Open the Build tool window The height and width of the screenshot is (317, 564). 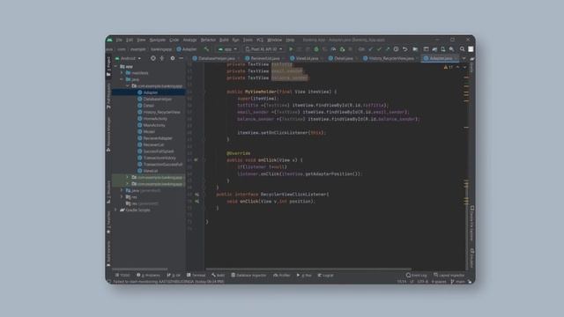[x=218, y=276]
